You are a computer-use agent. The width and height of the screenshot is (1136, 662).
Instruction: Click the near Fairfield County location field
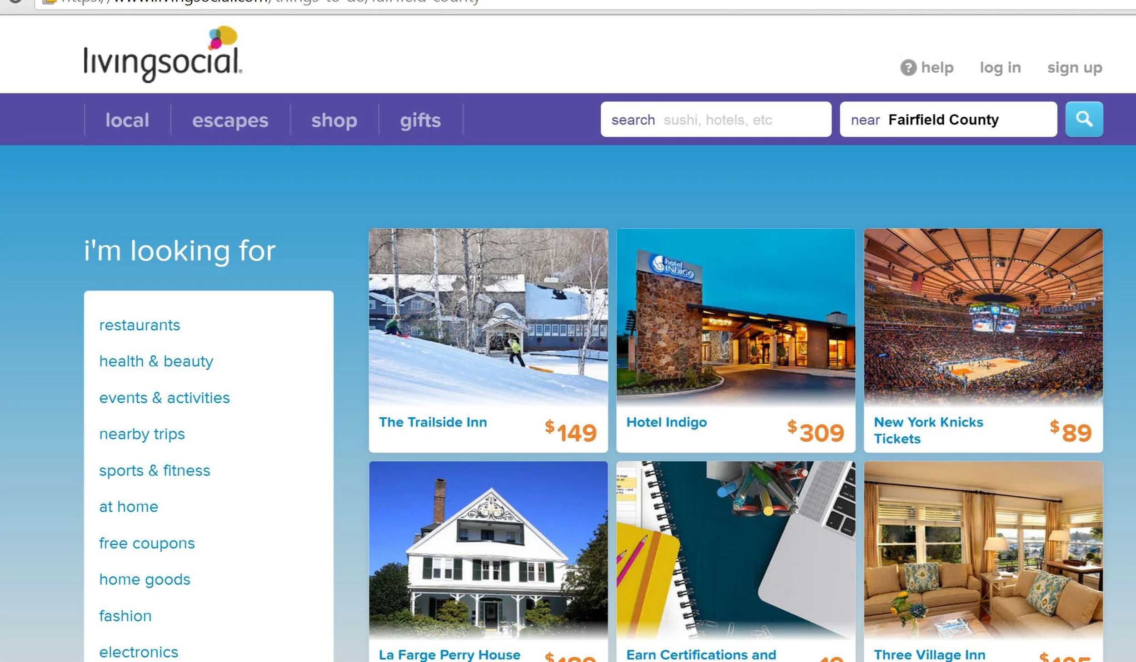click(x=948, y=119)
